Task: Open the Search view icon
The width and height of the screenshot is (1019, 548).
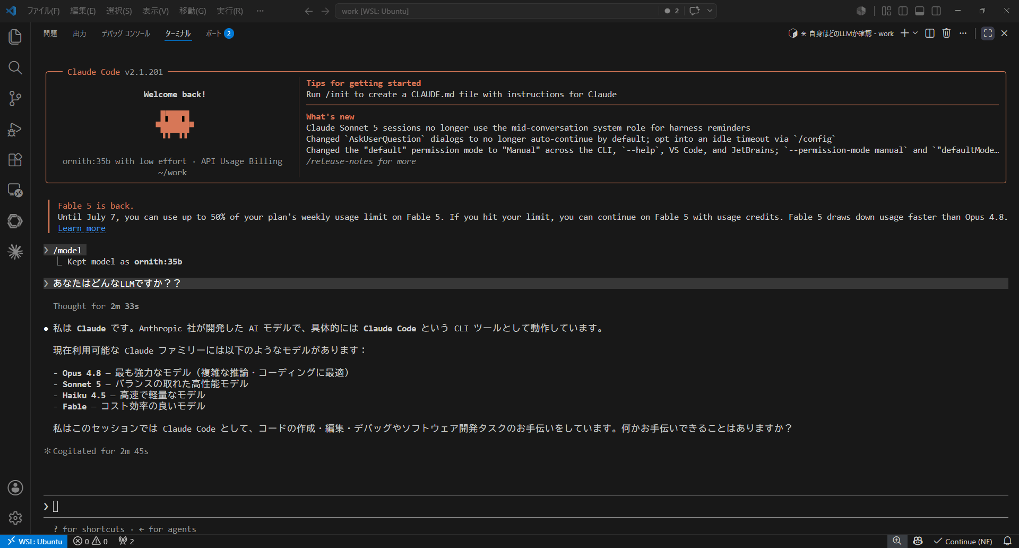Action: (x=15, y=67)
